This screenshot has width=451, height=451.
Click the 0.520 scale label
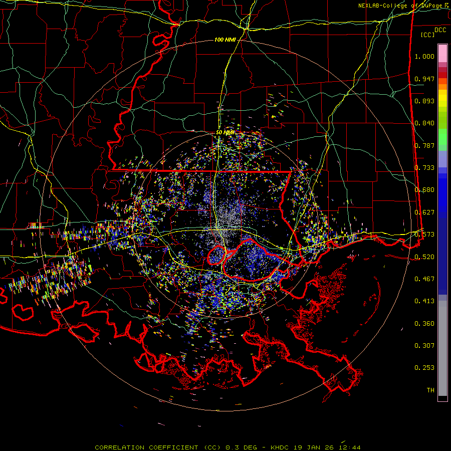tap(424, 257)
